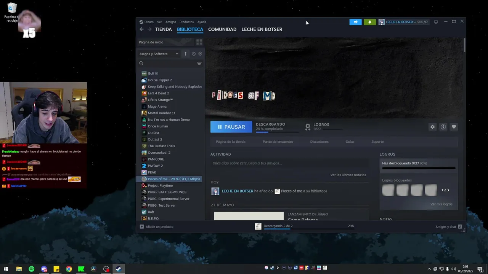Image resolution: width=488 pixels, height=274 pixels.
Task: Open LECHE EN BOTSER profile tab
Action: click(x=262, y=29)
